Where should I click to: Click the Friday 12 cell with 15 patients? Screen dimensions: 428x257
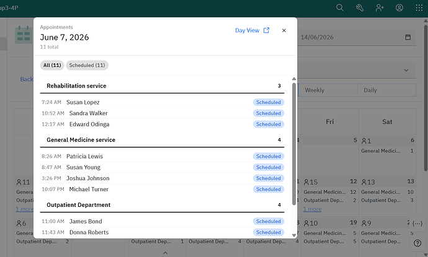(x=330, y=196)
